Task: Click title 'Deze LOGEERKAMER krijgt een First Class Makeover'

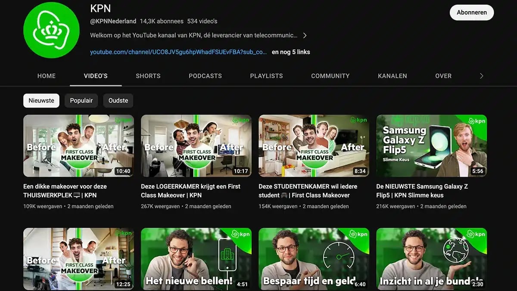Action: pyautogui.click(x=190, y=191)
